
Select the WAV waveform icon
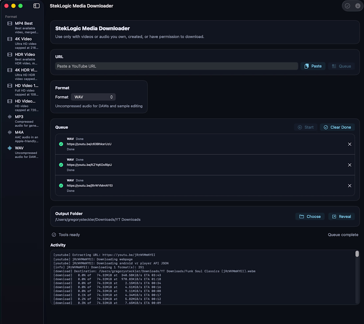(x=10, y=148)
